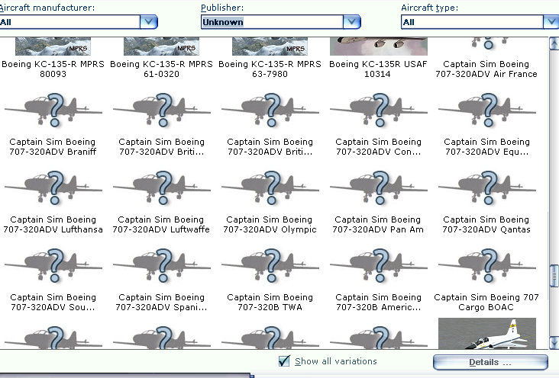Pick the 707-320ADV Olympic aircraft icon
This screenshot has width=559, height=378.
tap(270, 186)
